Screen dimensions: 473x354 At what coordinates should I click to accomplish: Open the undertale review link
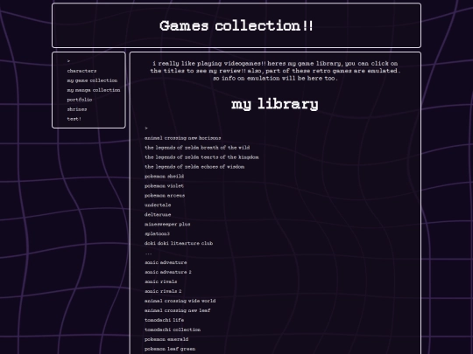158,205
